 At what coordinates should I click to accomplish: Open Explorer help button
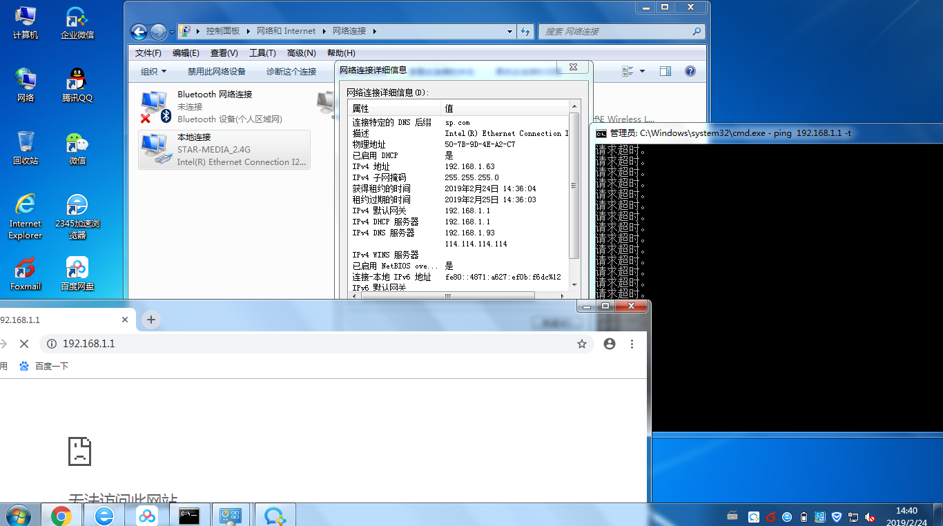coord(690,71)
